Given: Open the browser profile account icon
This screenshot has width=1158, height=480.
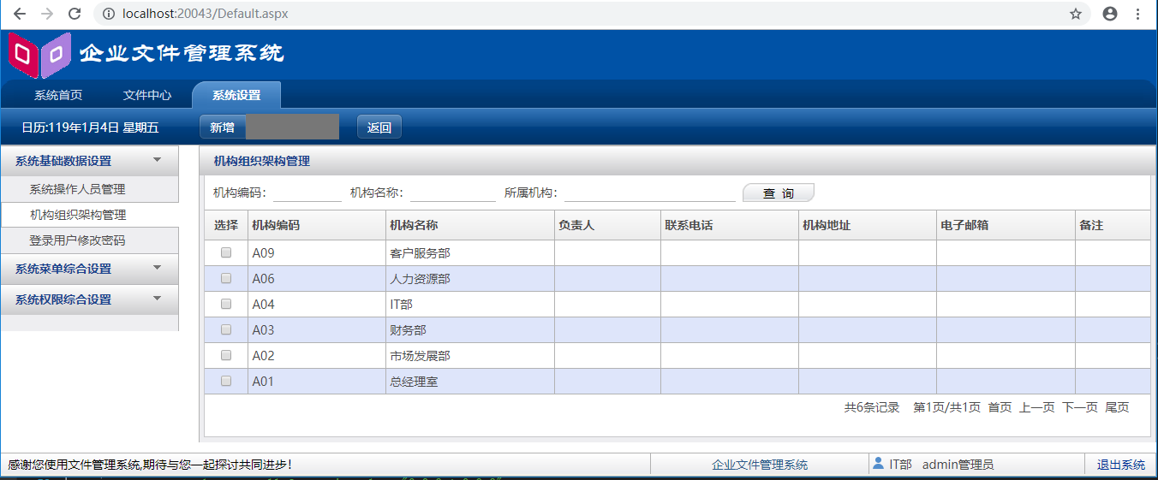Looking at the screenshot, I should pyautogui.click(x=1110, y=14).
